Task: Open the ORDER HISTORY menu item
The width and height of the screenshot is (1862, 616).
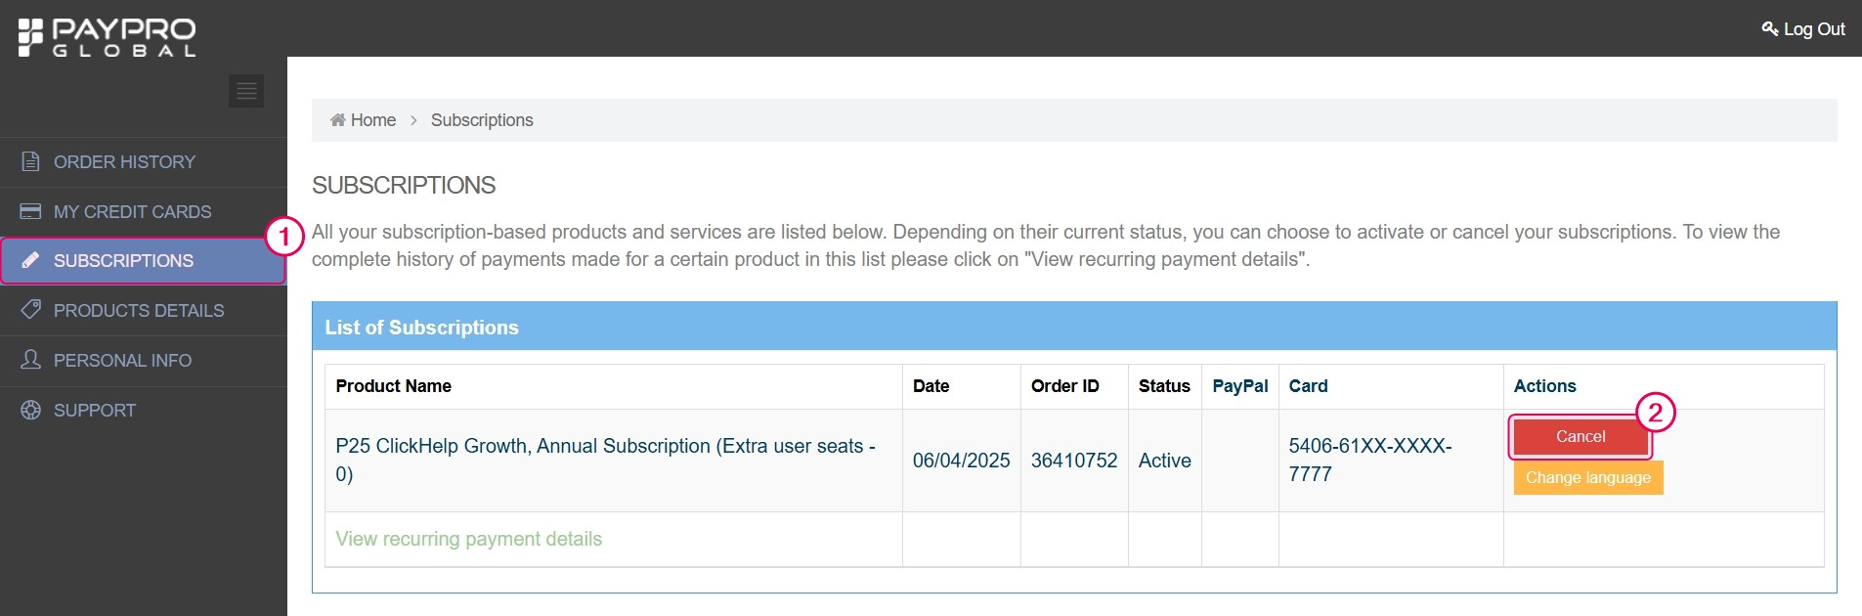Action: (144, 162)
